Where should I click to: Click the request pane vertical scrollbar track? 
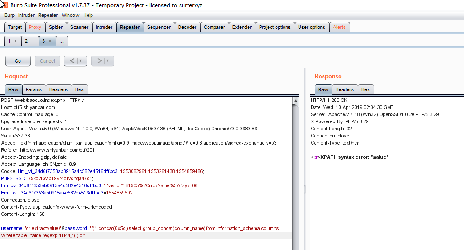pyautogui.click(x=296, y=178)
